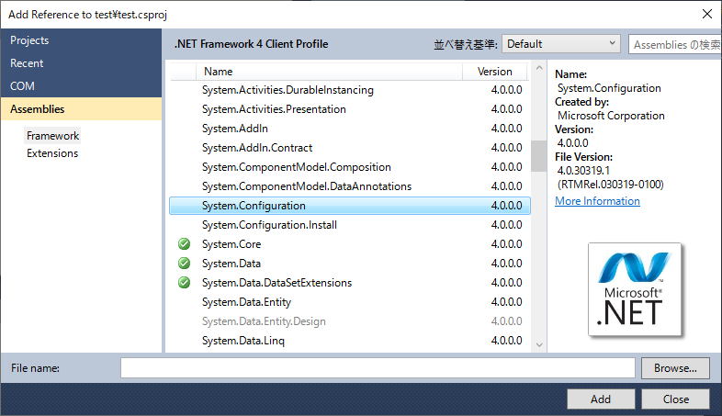Select the Framework sub-item
The image size is (722, 416).
click(x=52, y=136)
